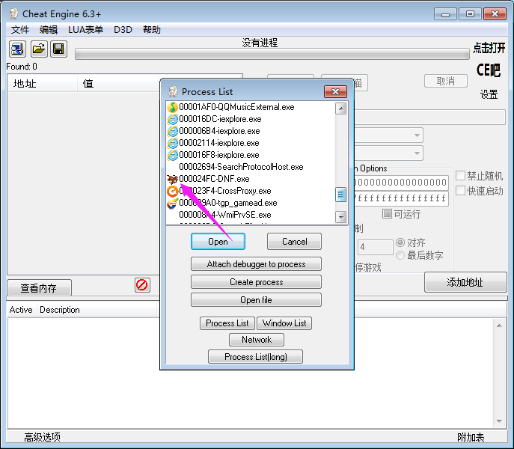Click process list scroll up arrow

coord(341,109)
